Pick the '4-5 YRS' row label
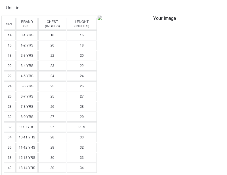Image resolution: width=227 pixels, height=175 pixels. pyautogui.click(x=27, y=76)
